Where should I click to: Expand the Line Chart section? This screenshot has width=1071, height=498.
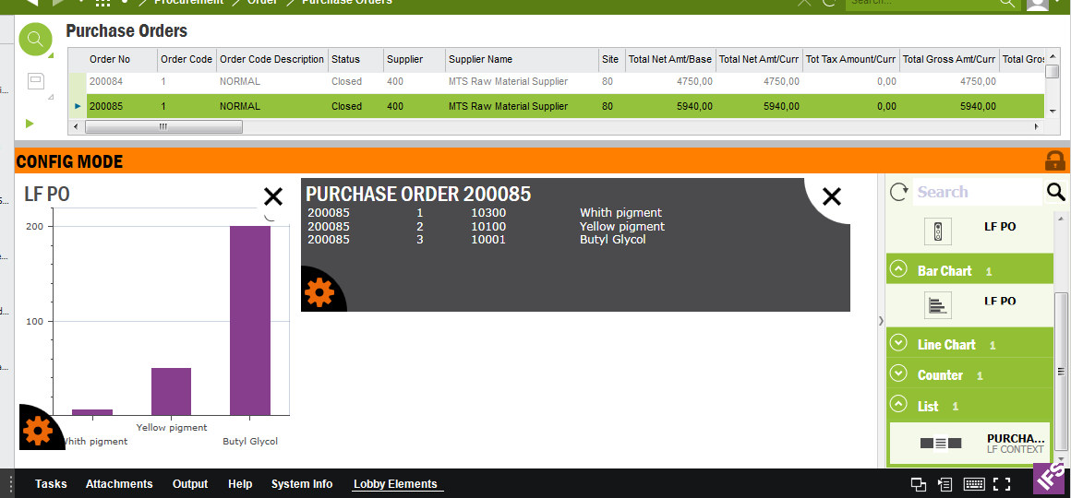pyautogui.click(x=898, y=344)
